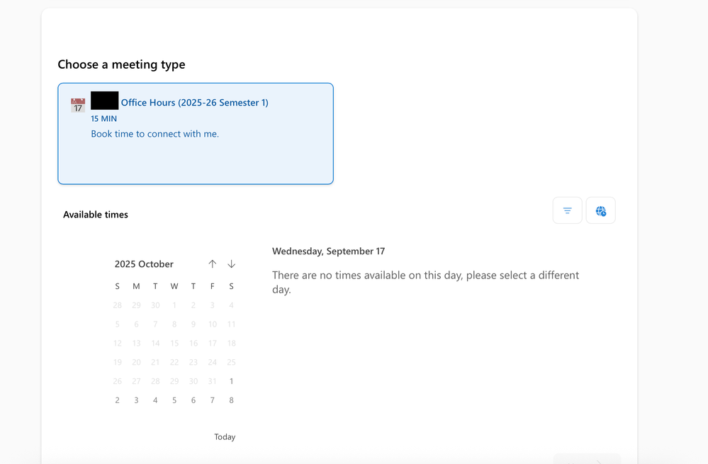
Task: Open the 2025 October month header
Action: tap(144, 264)
